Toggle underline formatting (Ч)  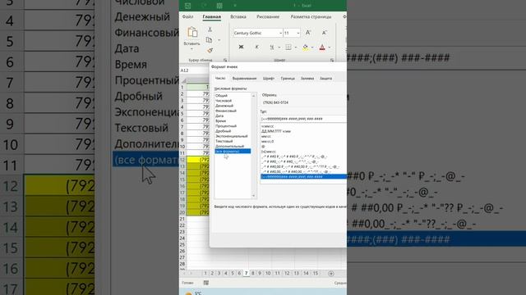(x=272, y=48)
